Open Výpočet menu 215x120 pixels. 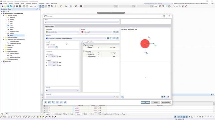tap(28, 4)
